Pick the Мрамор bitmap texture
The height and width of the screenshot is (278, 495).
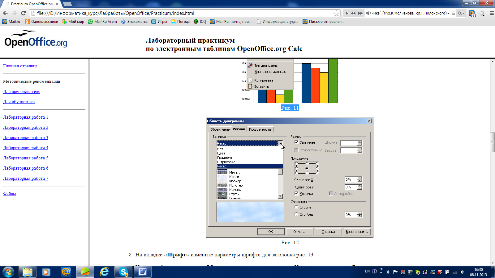click(247, 181)
